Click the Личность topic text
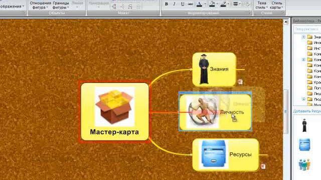This screenshot has height=180, width=321. point(232,112)
